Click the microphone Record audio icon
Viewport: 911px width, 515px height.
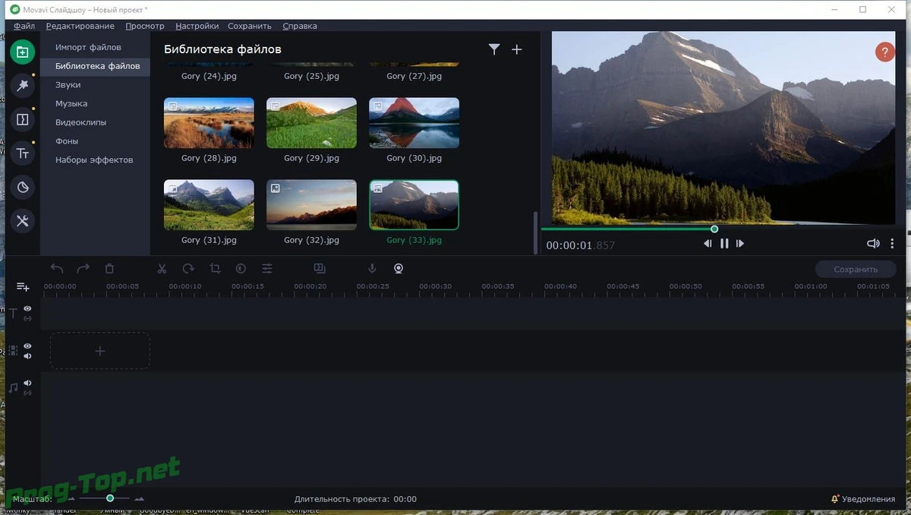372,268
